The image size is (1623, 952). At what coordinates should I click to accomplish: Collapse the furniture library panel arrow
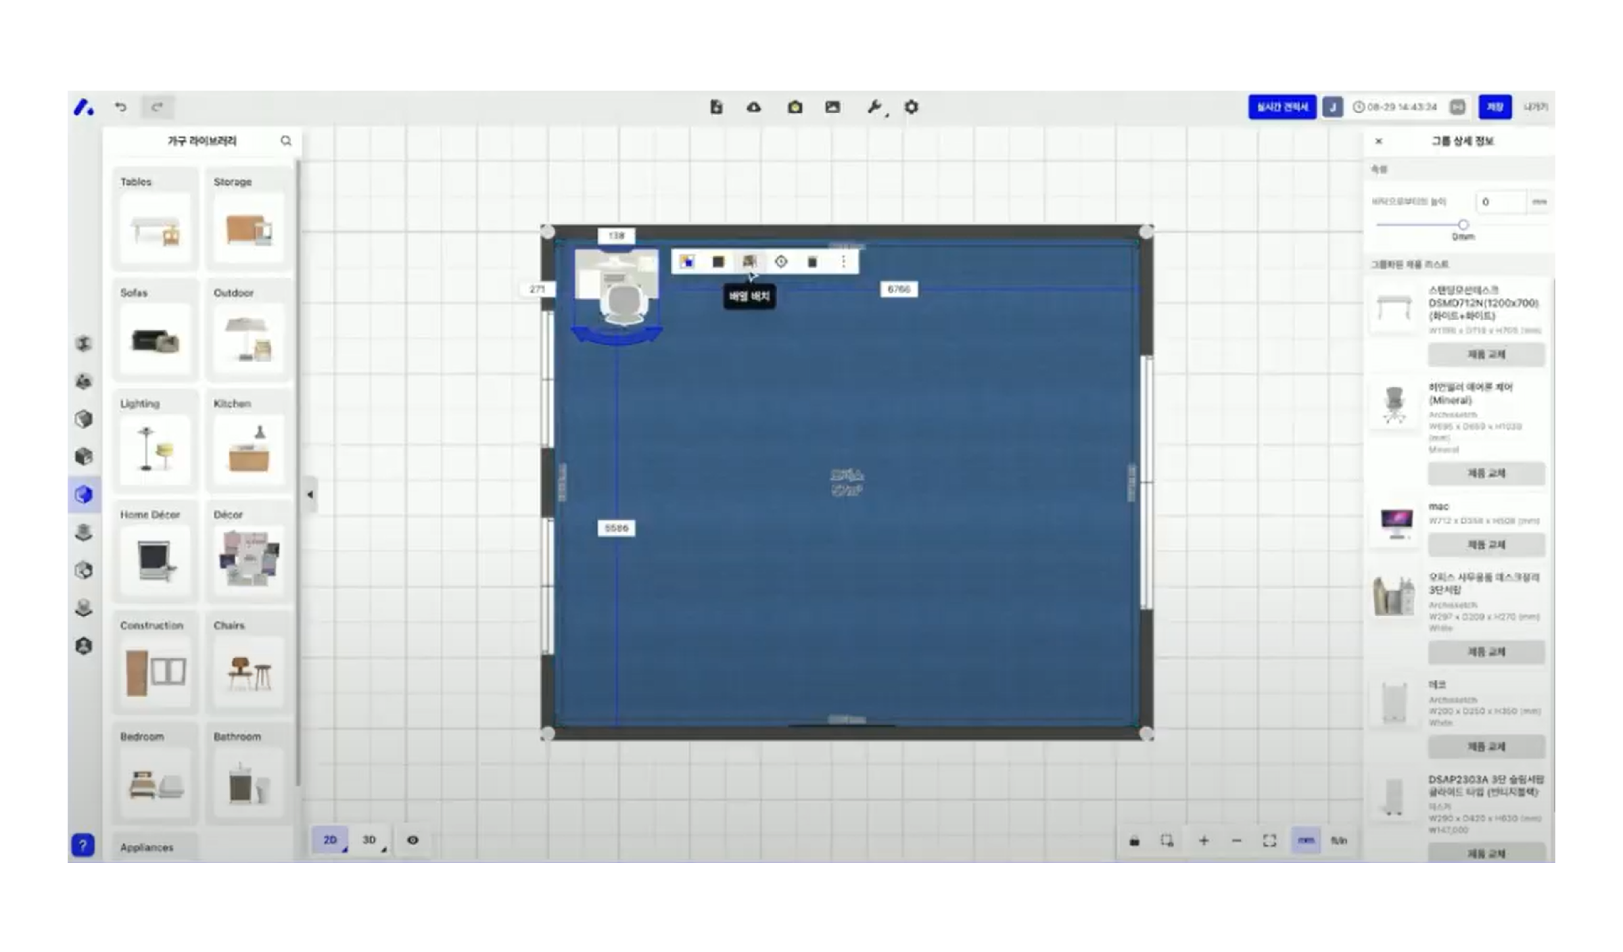tap(310, 494)
